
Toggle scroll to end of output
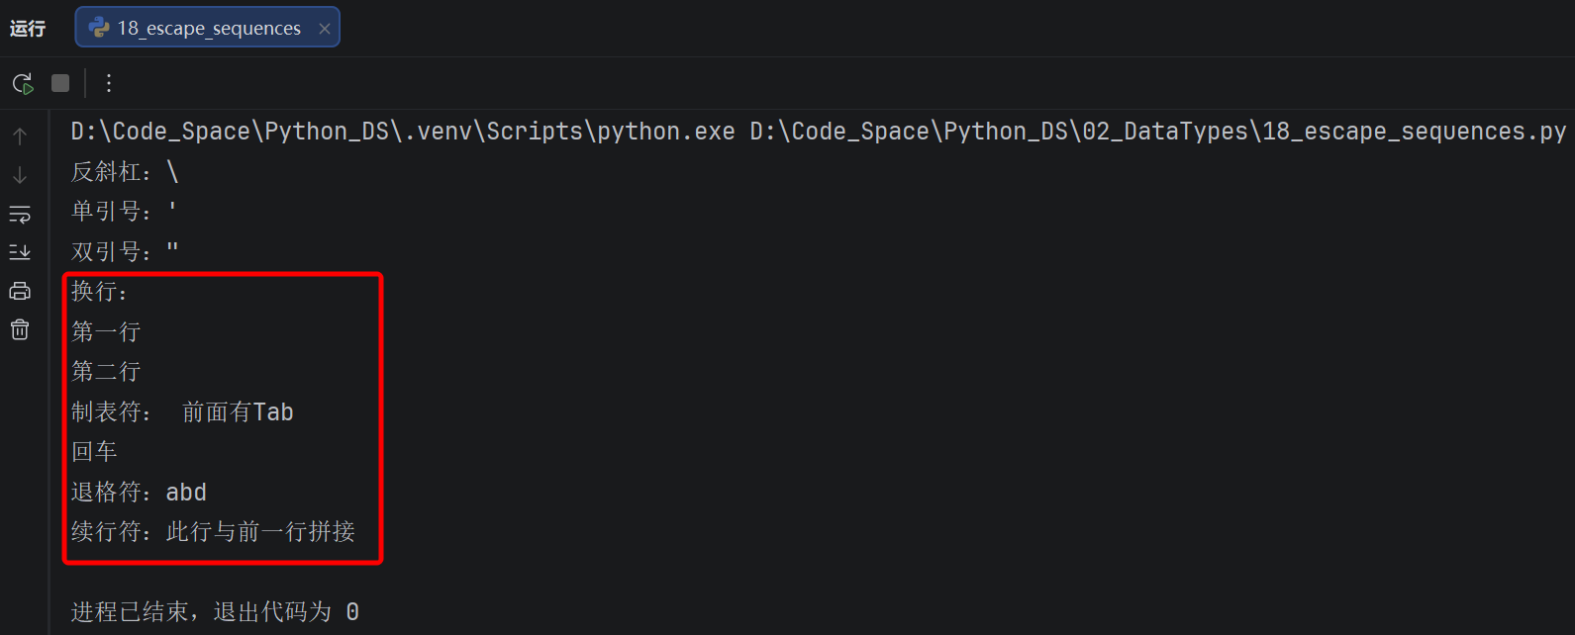[x=20, y=252]
